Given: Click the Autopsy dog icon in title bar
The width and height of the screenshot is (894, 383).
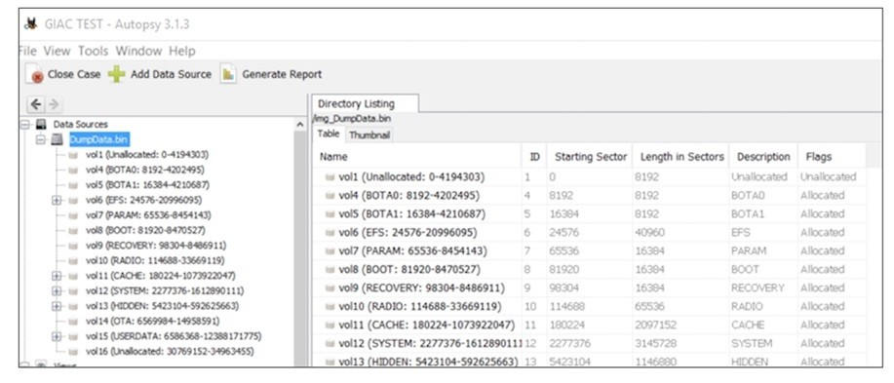Looking at the screenshot, I should [31, 24].
